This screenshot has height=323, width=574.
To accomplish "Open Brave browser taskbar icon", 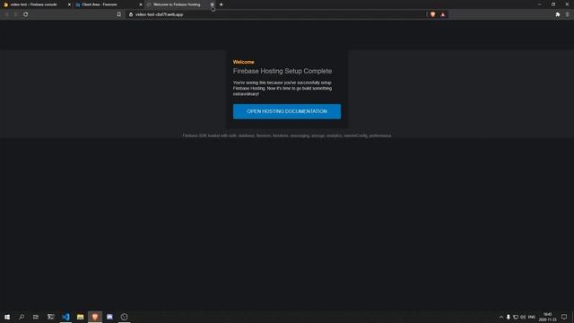I will click(x=95, y=317).
